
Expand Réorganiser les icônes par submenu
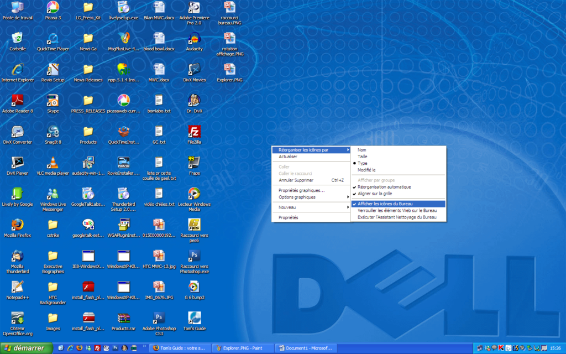click(x=311, y=150)
